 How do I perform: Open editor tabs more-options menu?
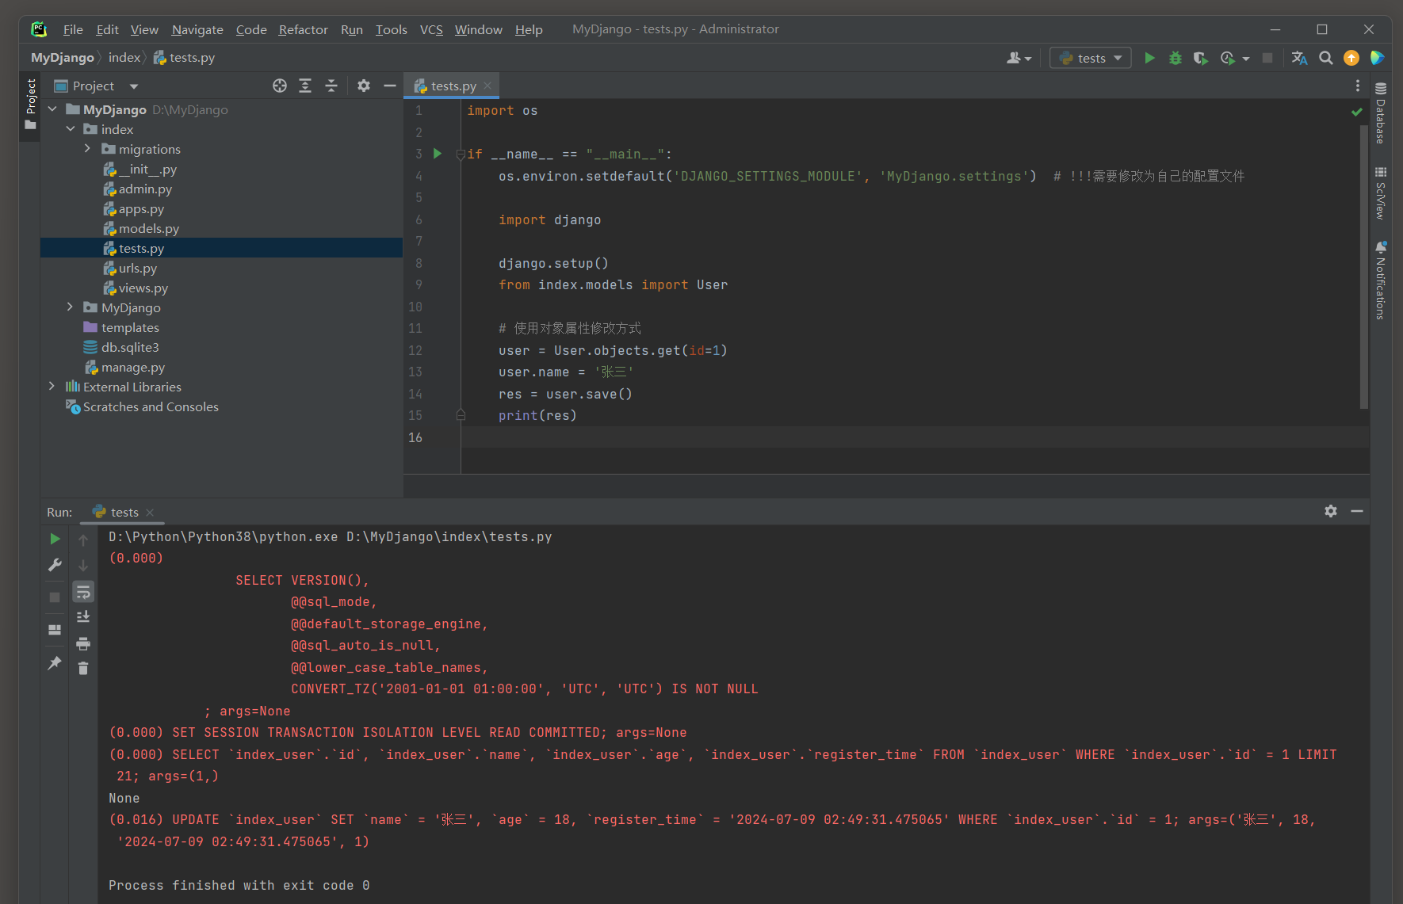pos(1357,86)
